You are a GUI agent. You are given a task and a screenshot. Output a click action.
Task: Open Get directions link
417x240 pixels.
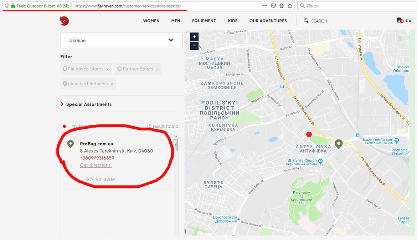click(x=95, y=165)
